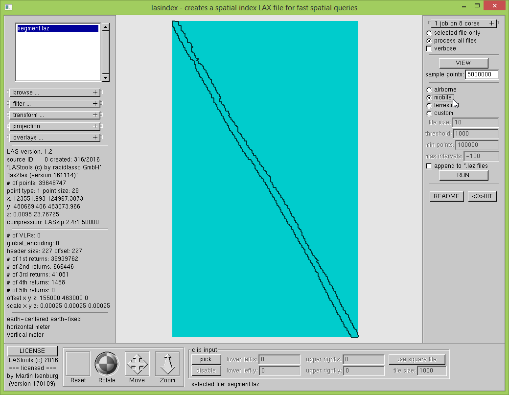Tick append to *.laz files checkbox
Image resolution: width=509 pixels, height=395 pixels.
pyautogui.click(x=429, y=166)
